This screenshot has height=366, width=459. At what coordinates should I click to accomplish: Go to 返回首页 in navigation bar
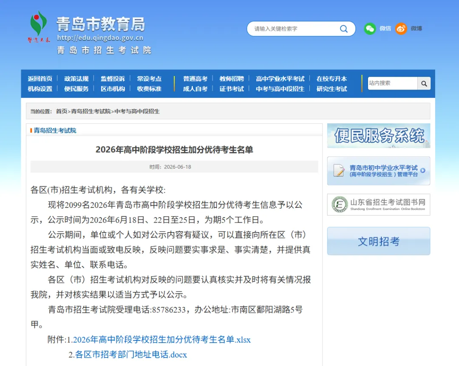pyautogui.click(x=40, y=79)
